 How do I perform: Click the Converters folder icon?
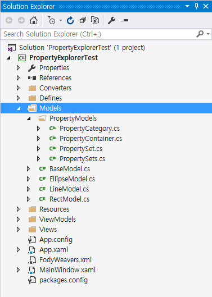[32, 88]
